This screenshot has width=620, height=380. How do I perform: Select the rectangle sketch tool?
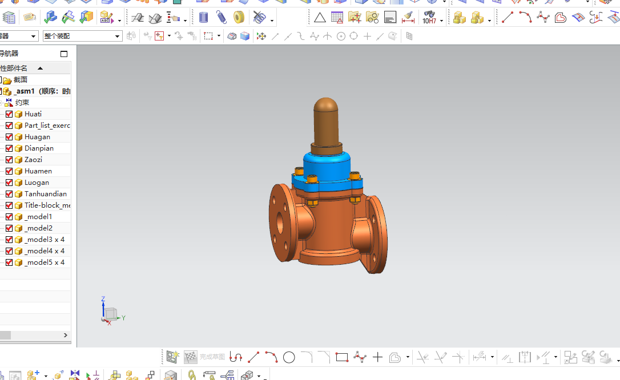(341, 358)
